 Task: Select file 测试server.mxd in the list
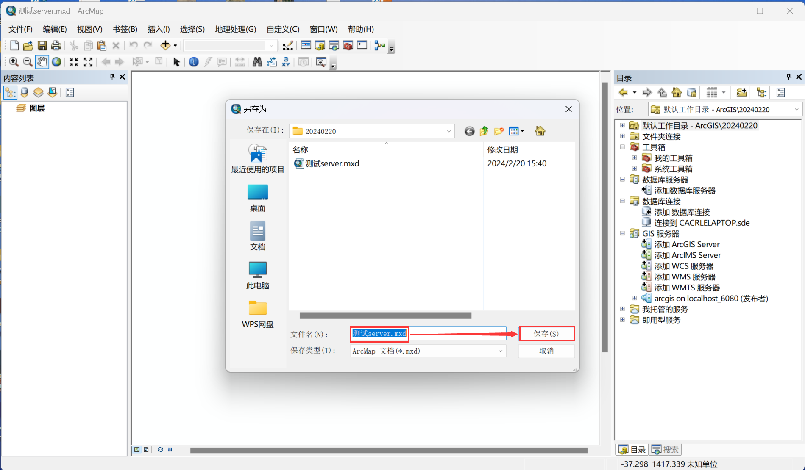(x=326, y=164)
